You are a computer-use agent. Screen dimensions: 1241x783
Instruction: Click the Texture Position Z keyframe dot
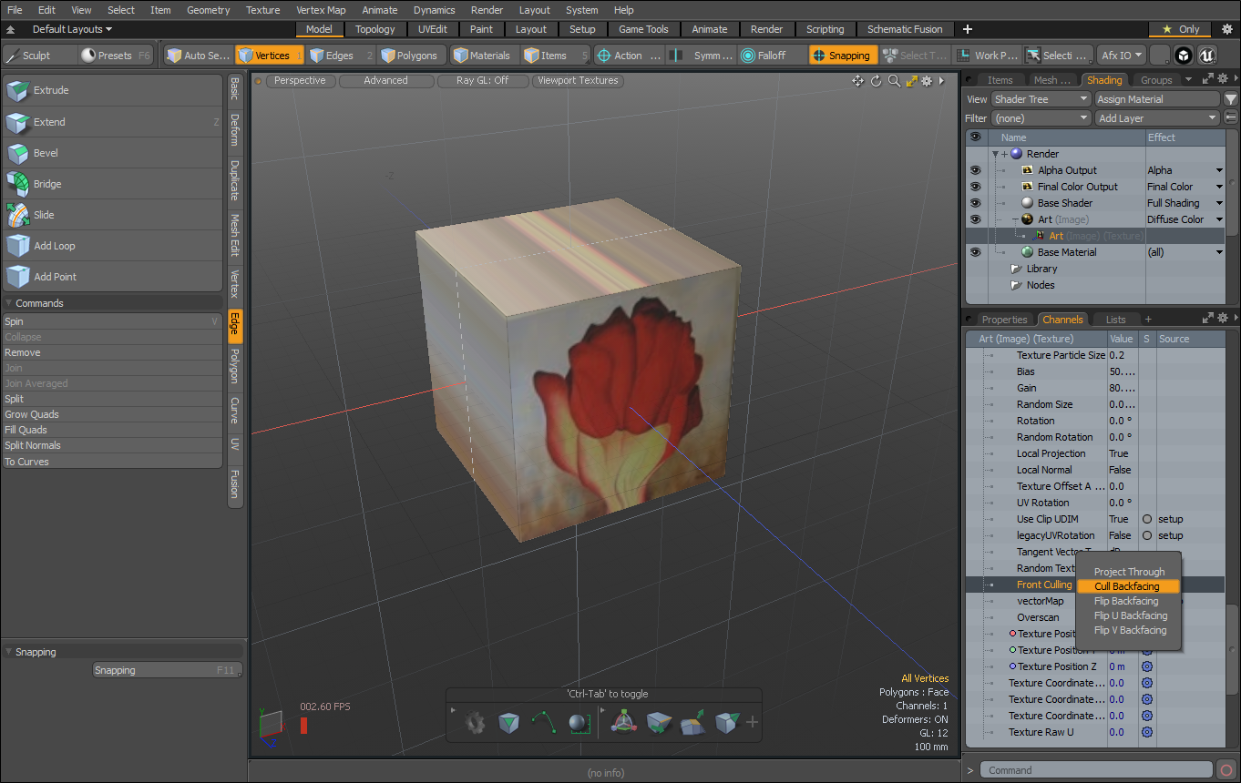click(1012, 666)
